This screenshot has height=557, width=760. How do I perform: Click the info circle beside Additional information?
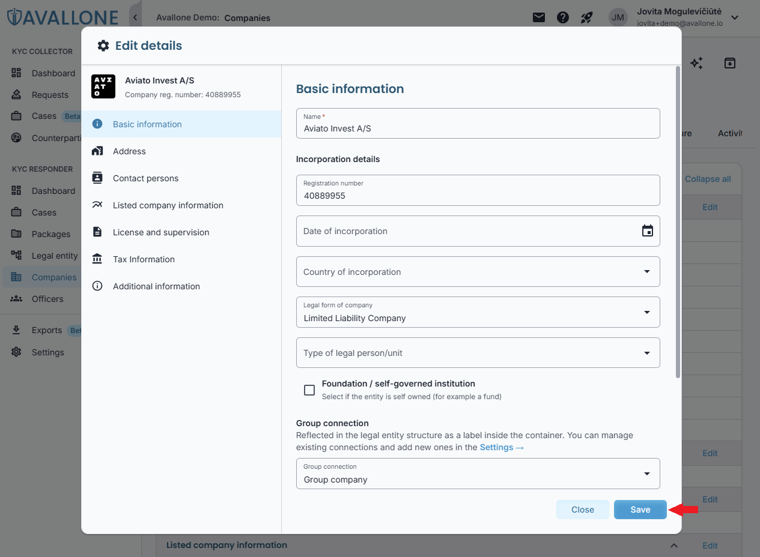coord(97,286)
